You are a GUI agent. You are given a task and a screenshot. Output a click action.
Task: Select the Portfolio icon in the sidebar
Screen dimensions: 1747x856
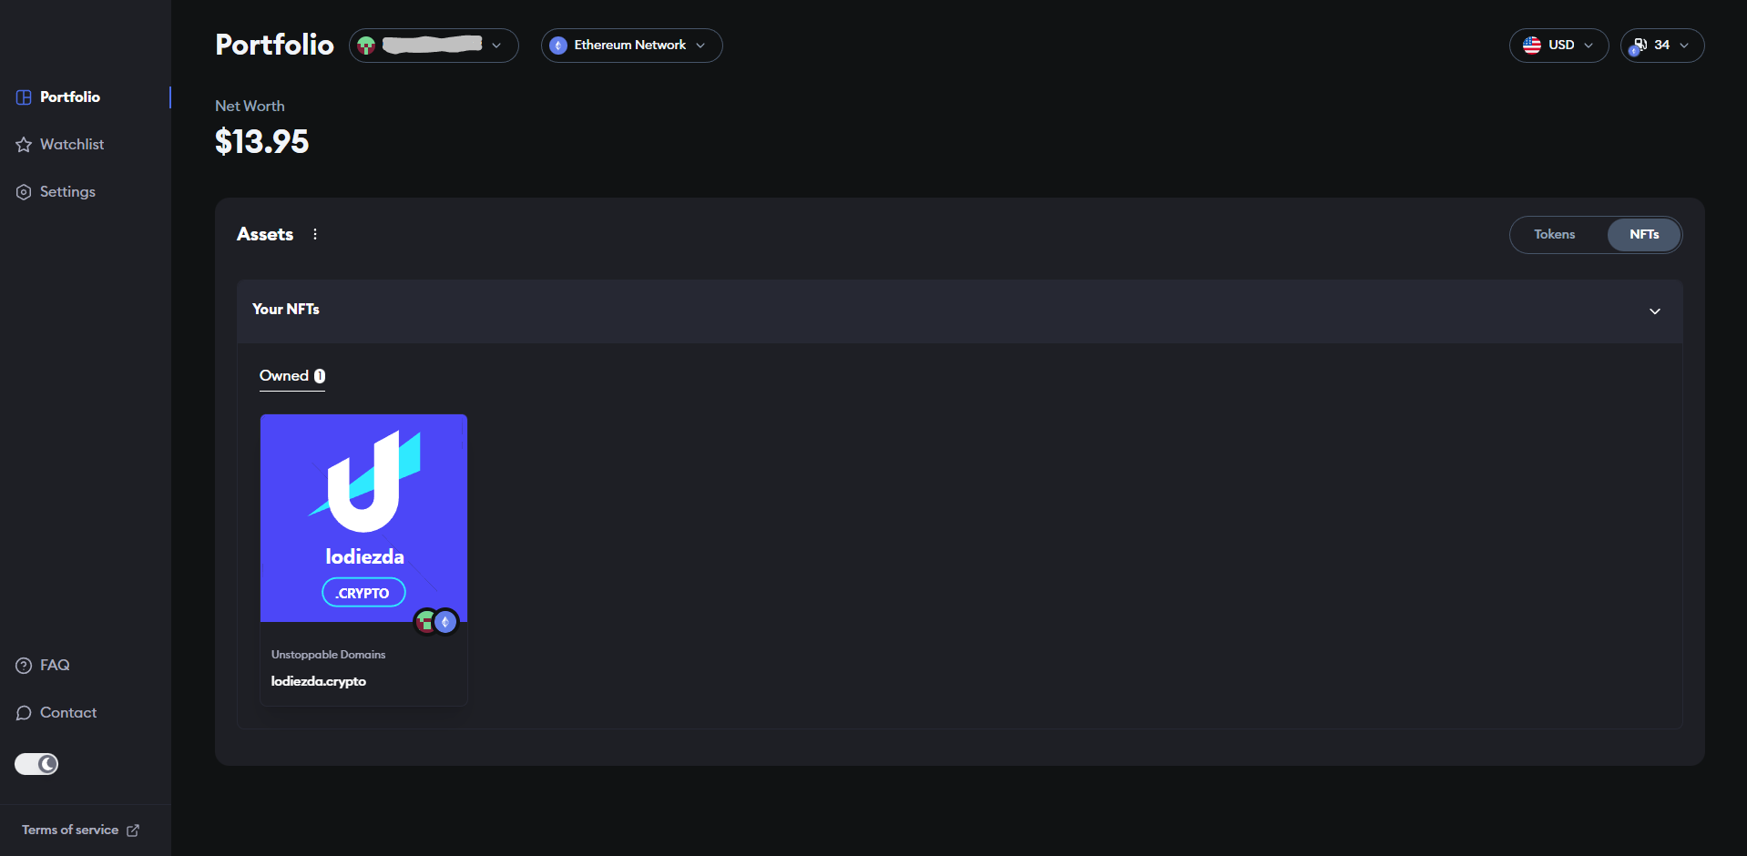coord(23,97)
